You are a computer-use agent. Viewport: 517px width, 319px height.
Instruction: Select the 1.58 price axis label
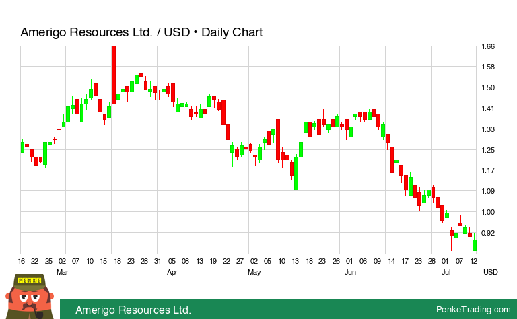point(488,67)
